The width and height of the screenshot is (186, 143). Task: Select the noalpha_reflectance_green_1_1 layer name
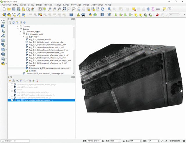tap(35, 100)
